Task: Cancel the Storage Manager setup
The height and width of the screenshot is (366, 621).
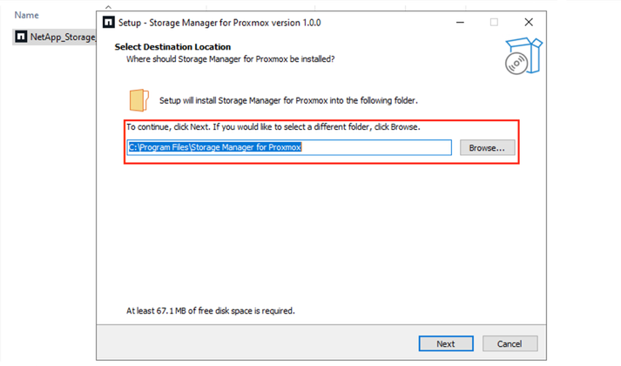Action: coord(510,343)
